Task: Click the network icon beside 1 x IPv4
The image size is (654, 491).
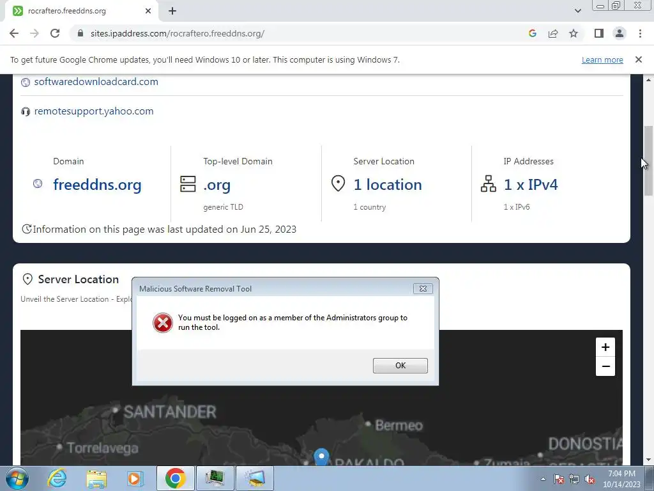Action: 489,183
